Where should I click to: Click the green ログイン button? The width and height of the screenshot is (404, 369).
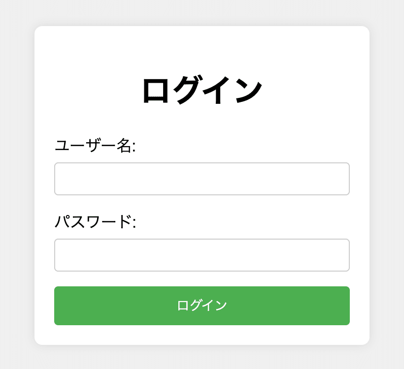tap(202, 306)
